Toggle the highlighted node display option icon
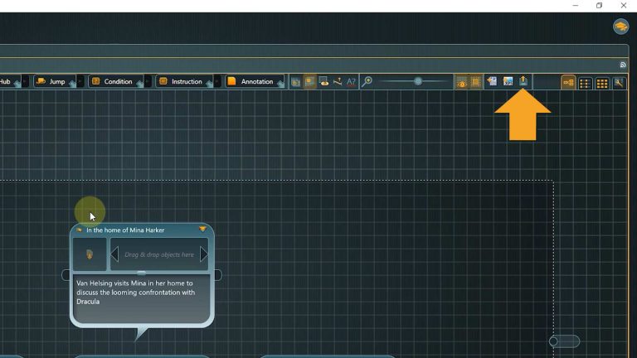Image resolution: width=637 pixels, height=358 pixels. coord(310,82)
